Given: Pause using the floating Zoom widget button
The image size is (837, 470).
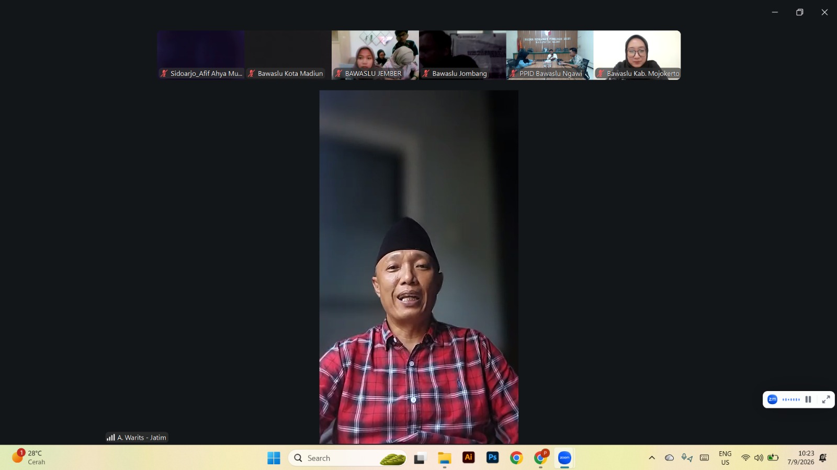Looking at the screenshot, I should pos(808,399).
